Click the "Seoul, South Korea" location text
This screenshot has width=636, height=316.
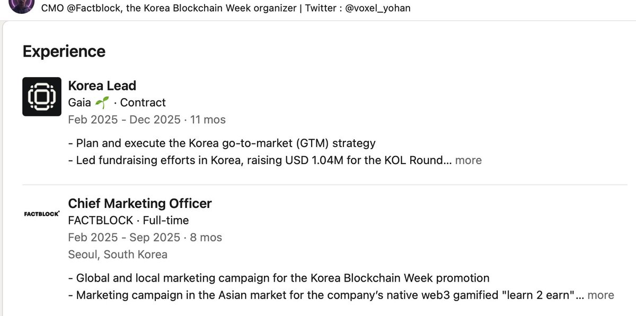click(x=118, y=255)
